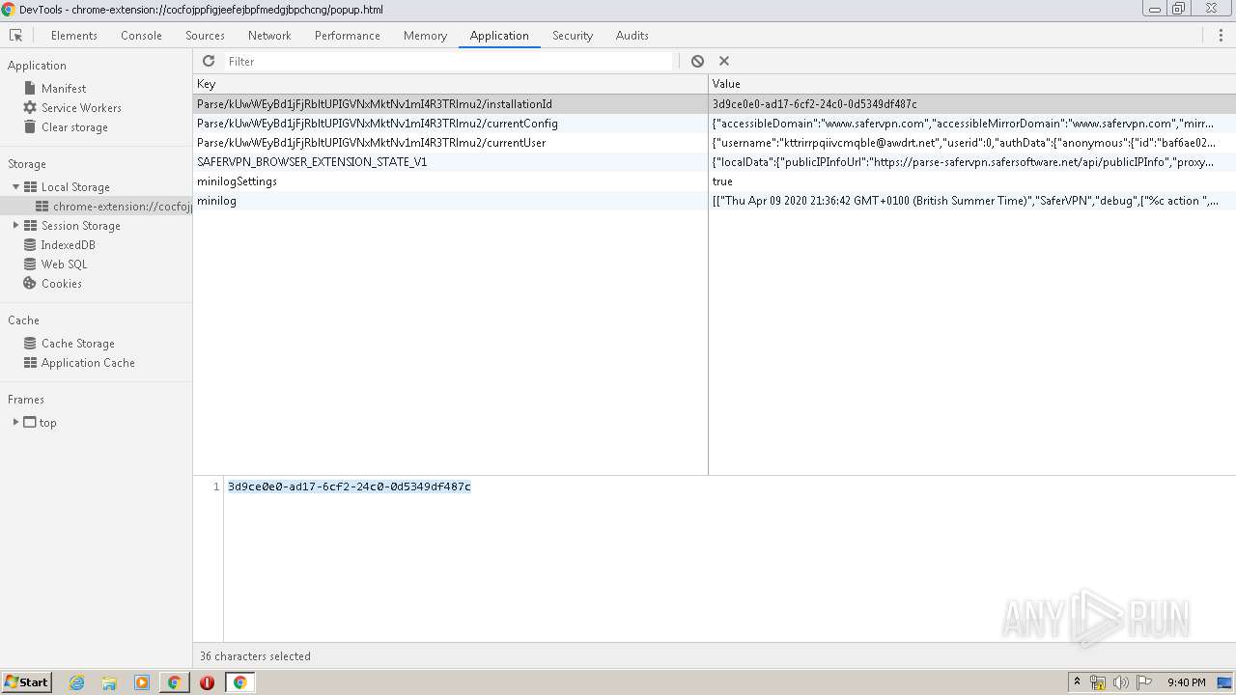Open the DevTools customize menu (three dots)
The height and width of the screenshot is (695, 1236).
tap(1221, 36)
